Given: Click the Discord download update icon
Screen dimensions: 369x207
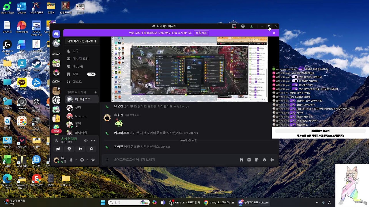Looking at the screenshot, I should pos(251,26).
